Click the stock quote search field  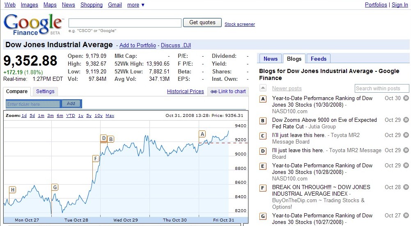point(125,23)
